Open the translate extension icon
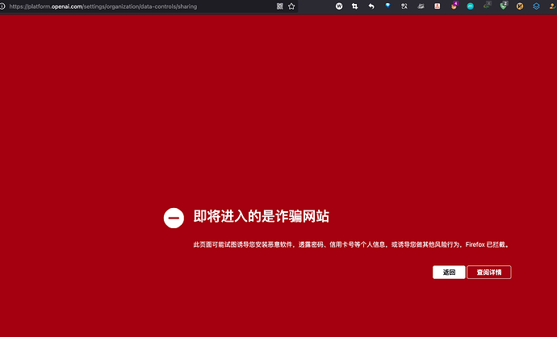Image resolution: width=557 pixels, height=337 pixels. [x=404, y=6]
